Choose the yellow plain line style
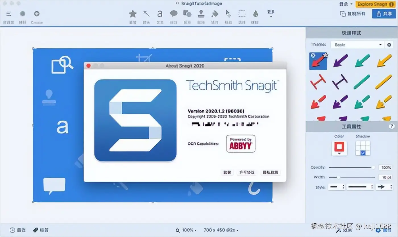 [x=384, y=82]
